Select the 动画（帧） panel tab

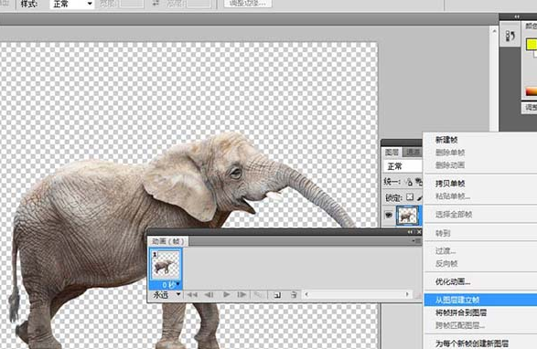[x=168, y=241]
